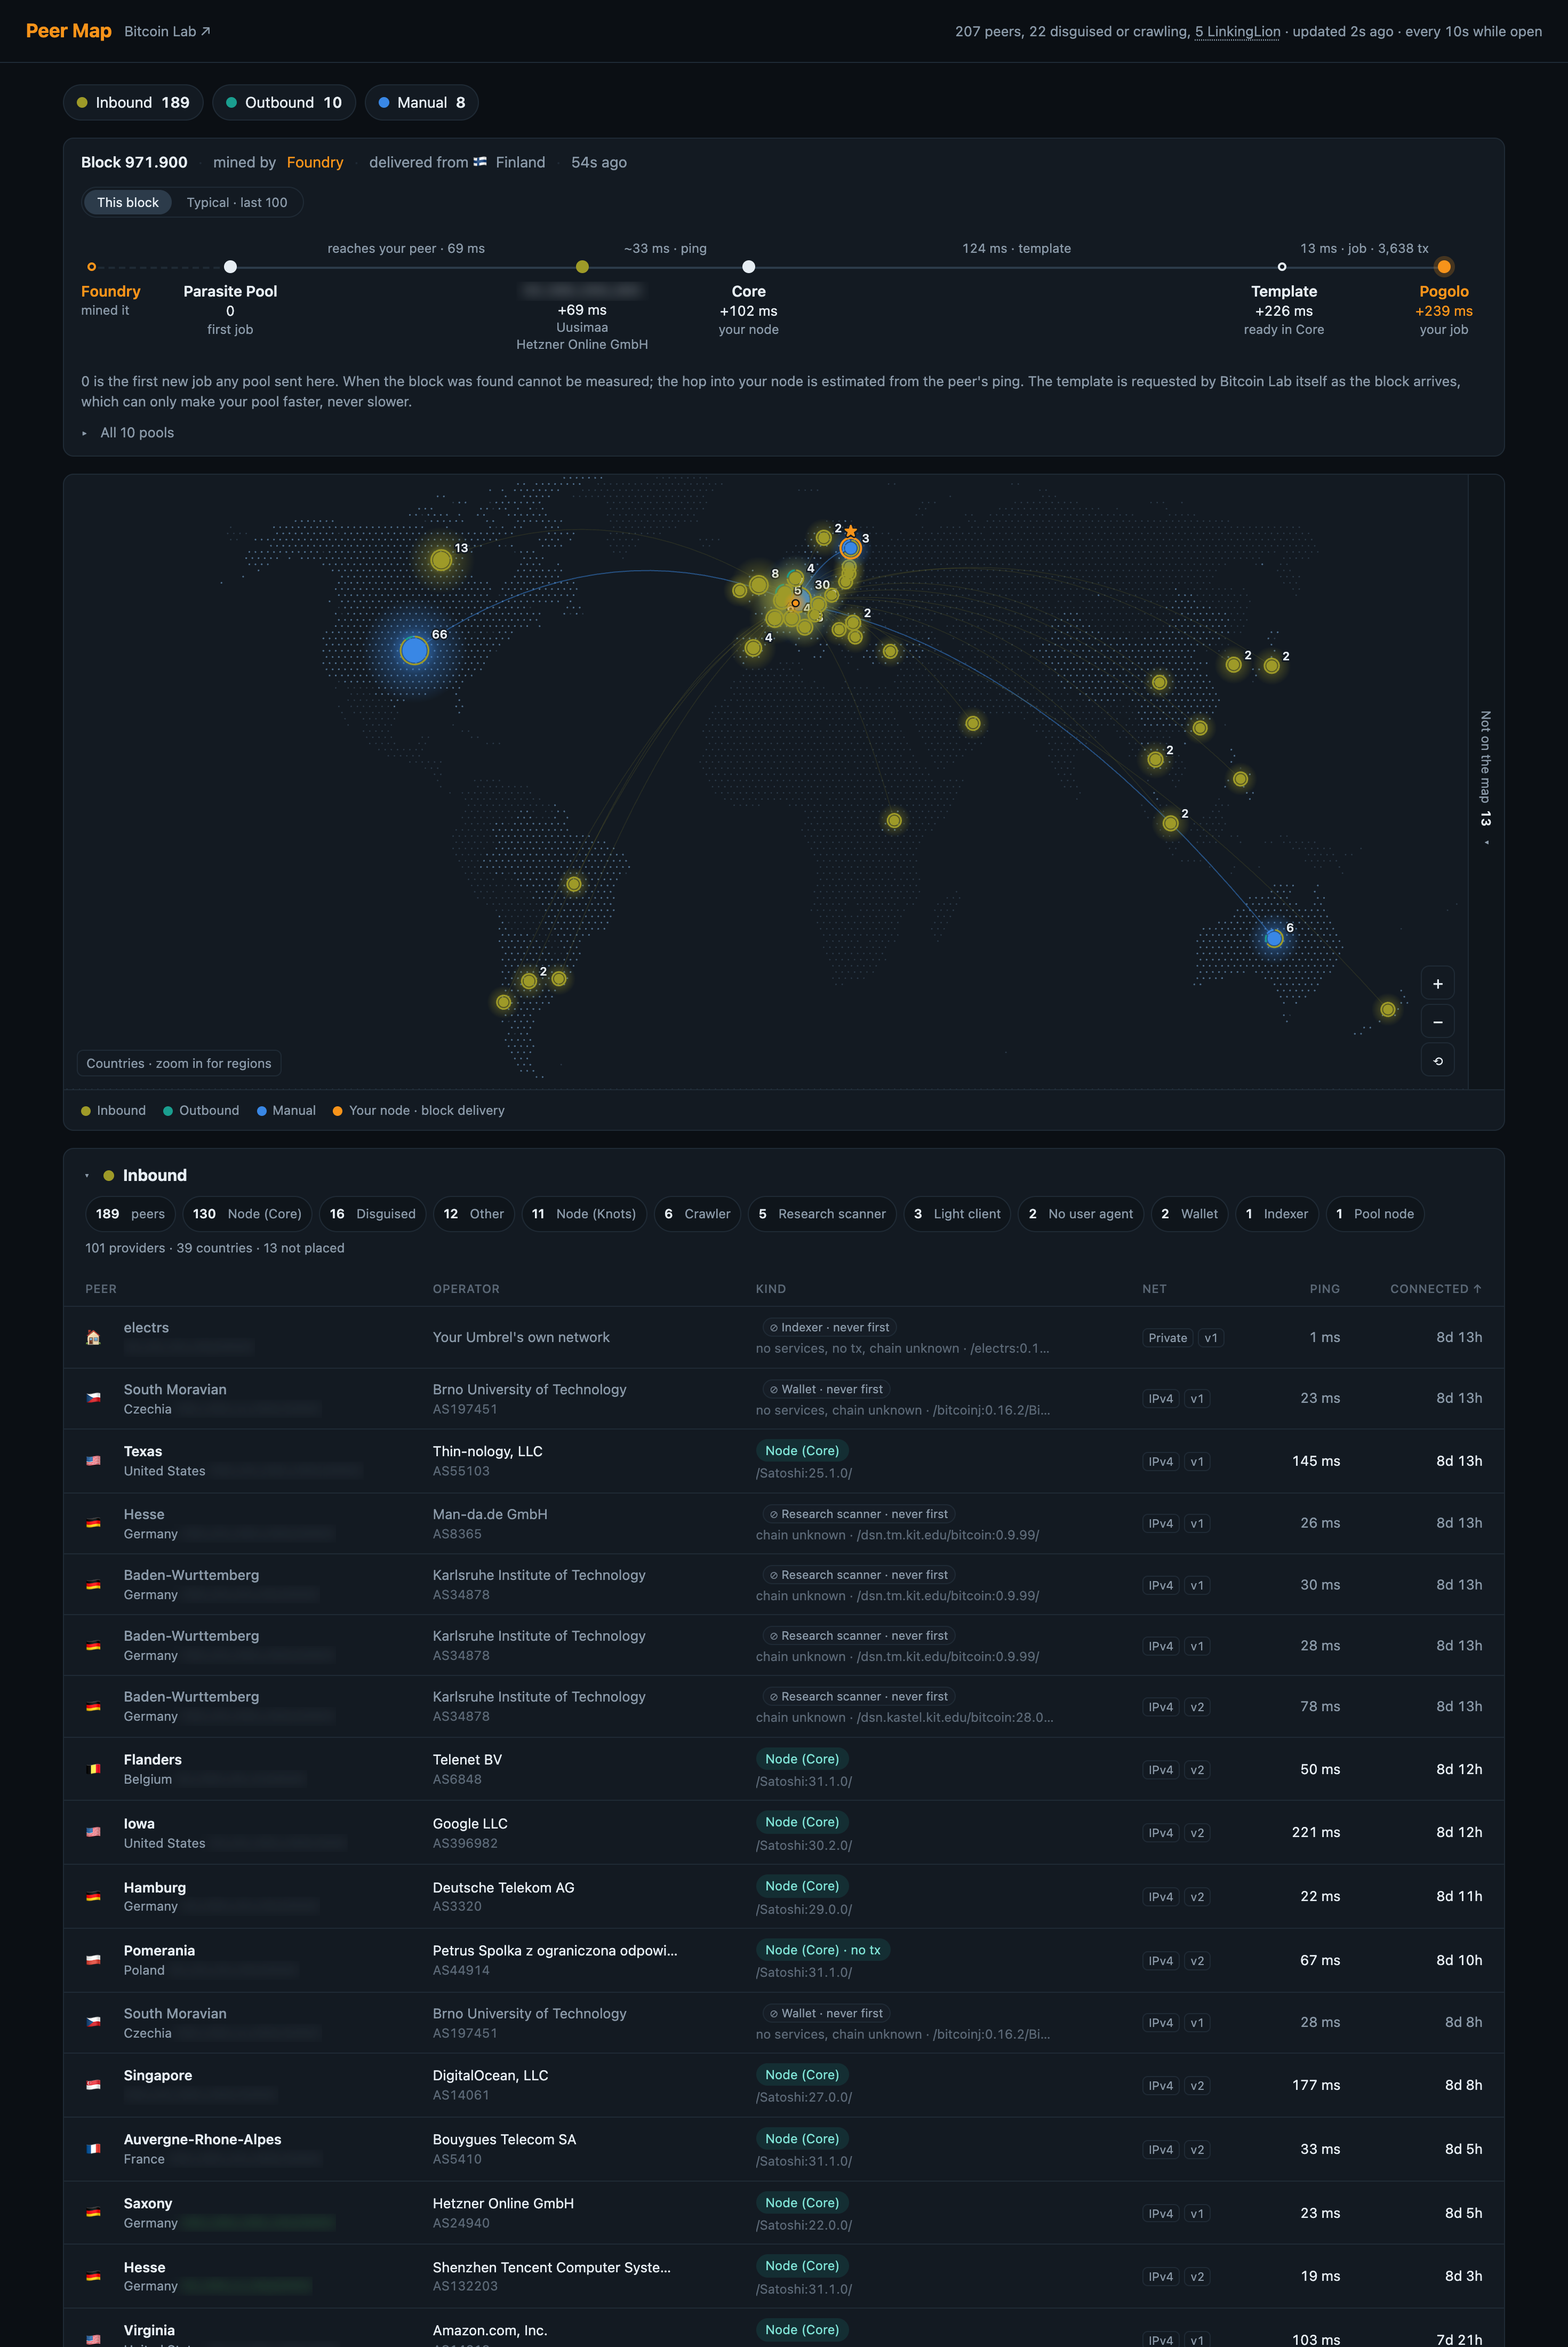Toggle the Outbound 10 filter pill
The height and width of the screenshot is (2347, 1568).
[x=284, y=102]
